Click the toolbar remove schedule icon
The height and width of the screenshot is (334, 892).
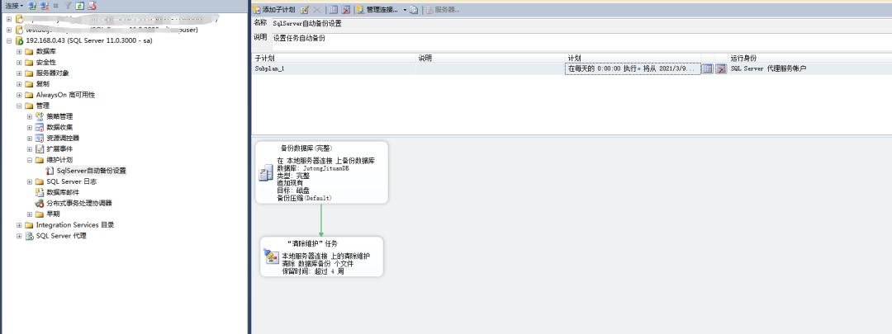point(345,10)
